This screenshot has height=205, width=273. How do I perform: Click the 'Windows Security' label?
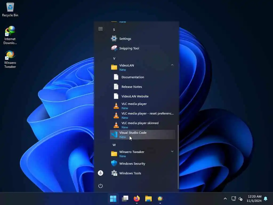(x=132, y=164)
